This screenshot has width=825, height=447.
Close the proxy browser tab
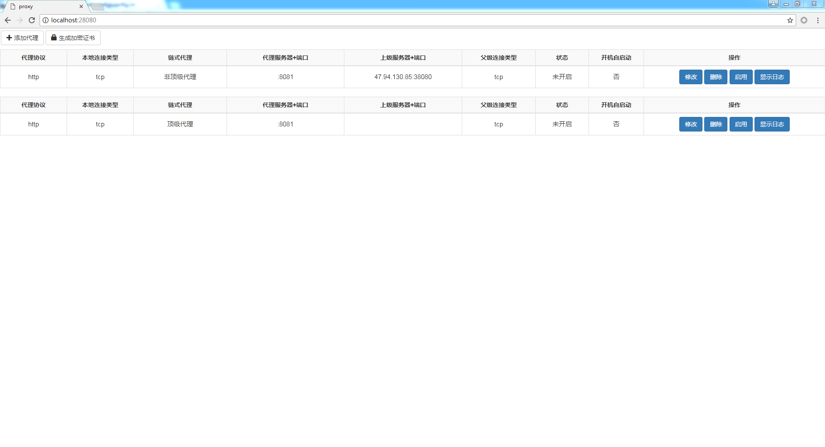[81, 6]
